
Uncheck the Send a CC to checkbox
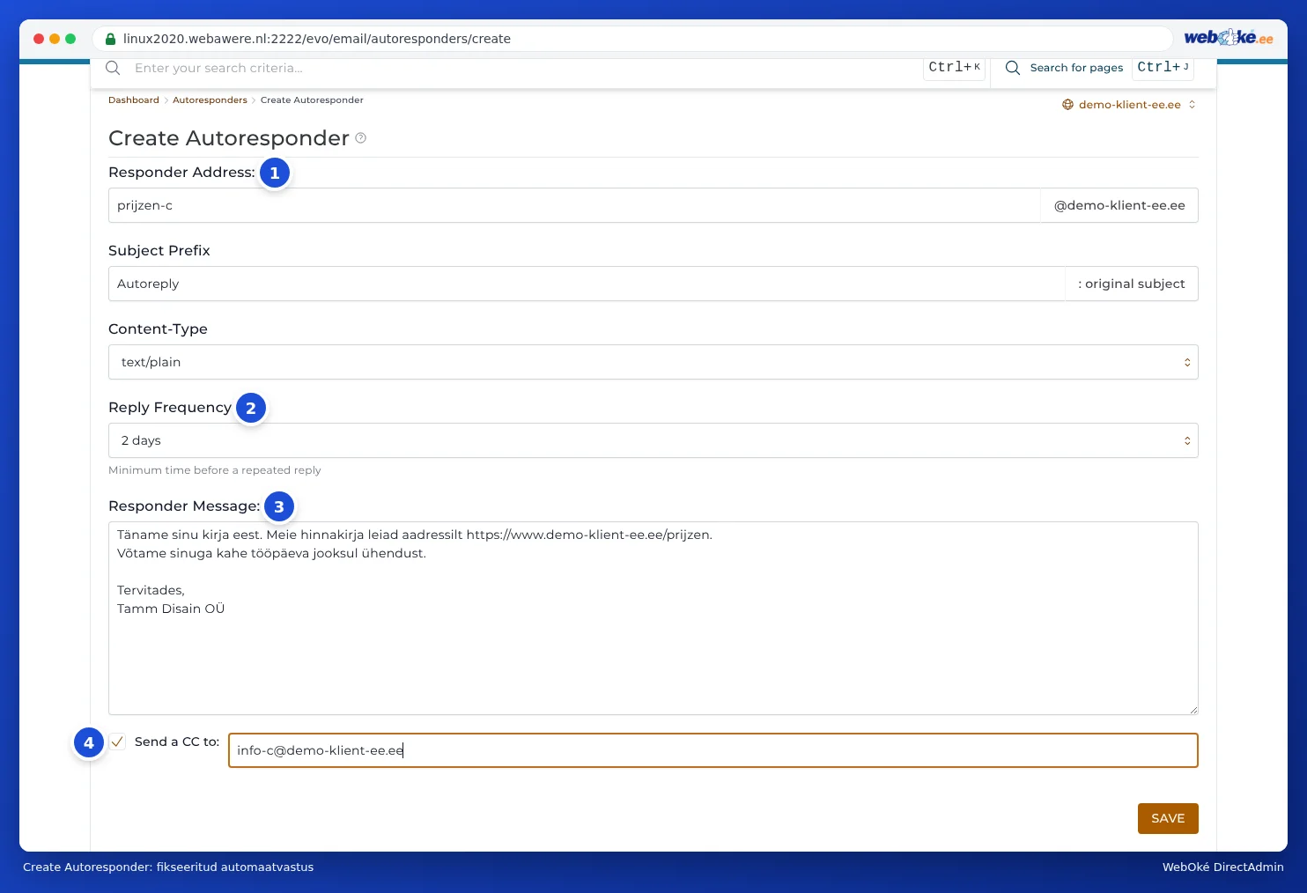click(117, 742)
